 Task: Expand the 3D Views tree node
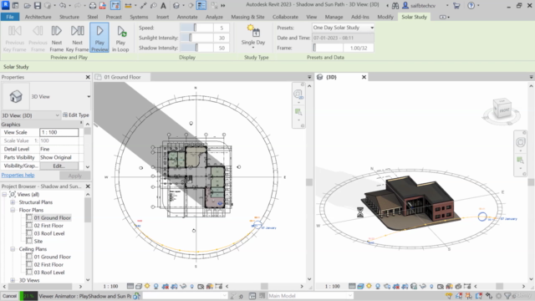[x=13, y=280]
